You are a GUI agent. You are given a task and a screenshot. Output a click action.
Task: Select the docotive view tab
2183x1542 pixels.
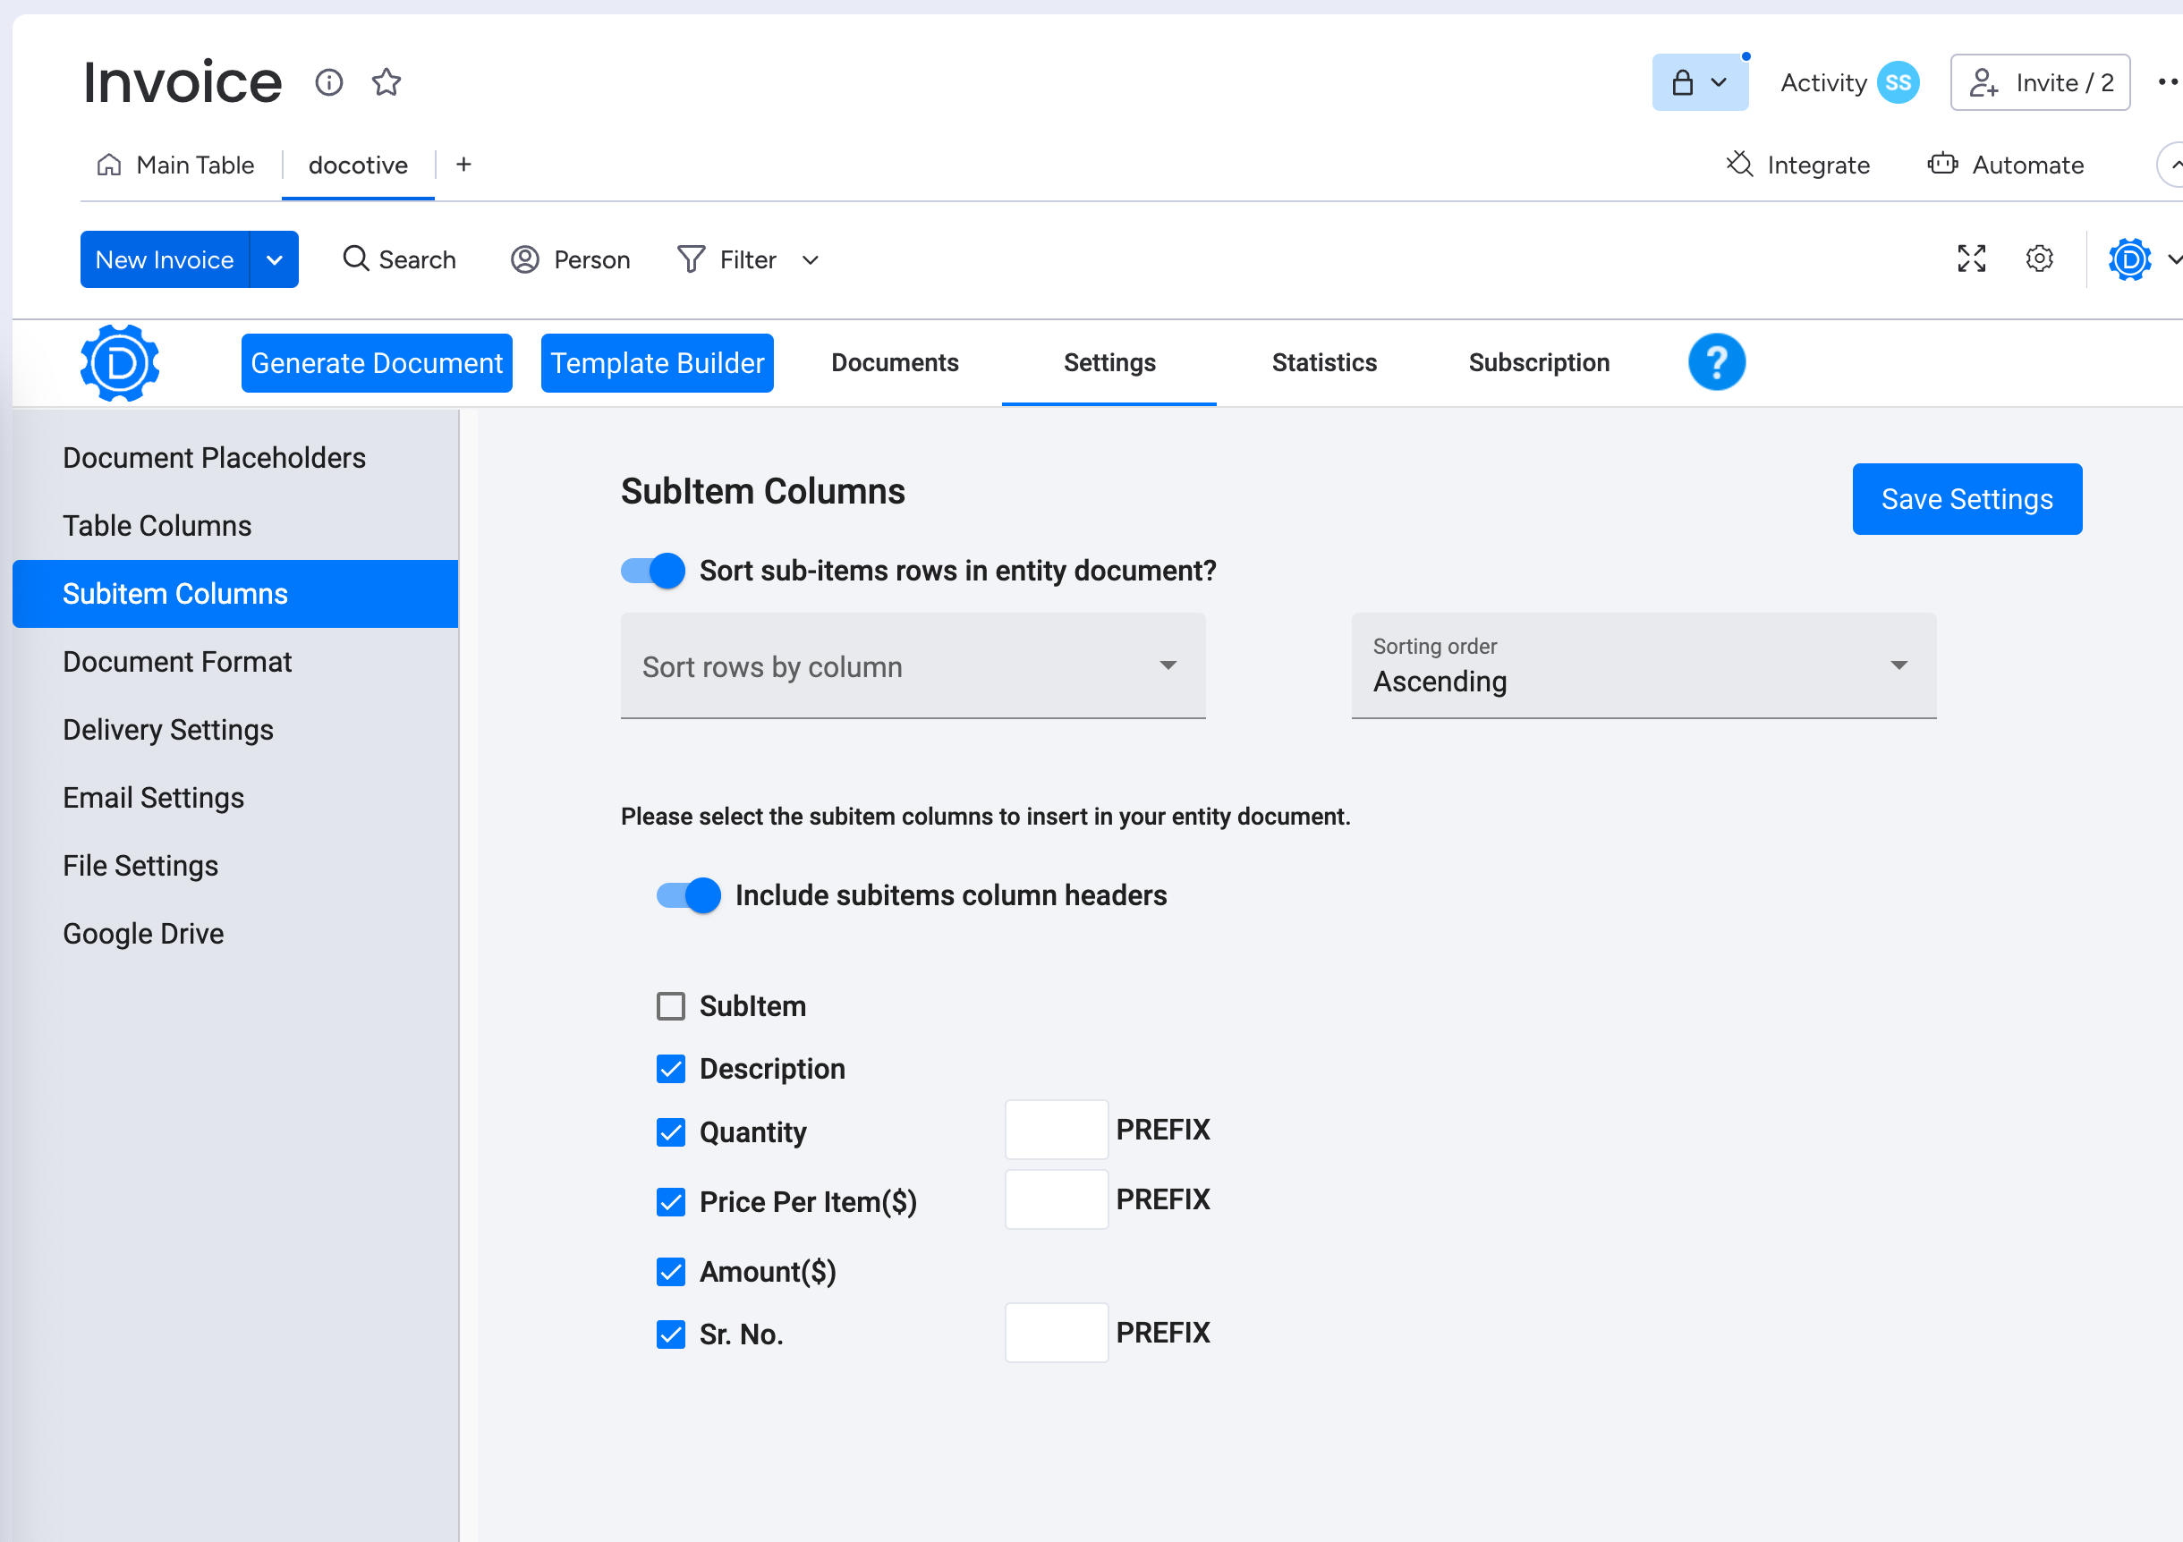(359, 165)
